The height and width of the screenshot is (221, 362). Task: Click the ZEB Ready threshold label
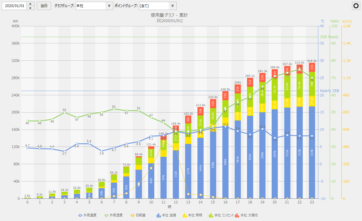click(329, 37)
